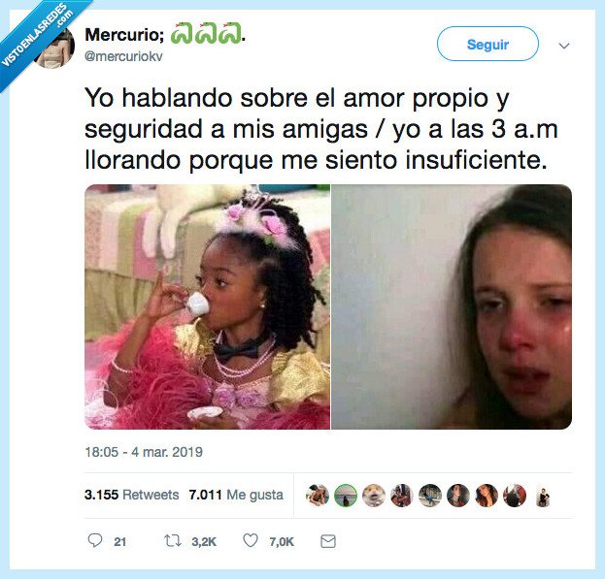
Task: Open the crying girl image
Action: [x=452, y=307]
